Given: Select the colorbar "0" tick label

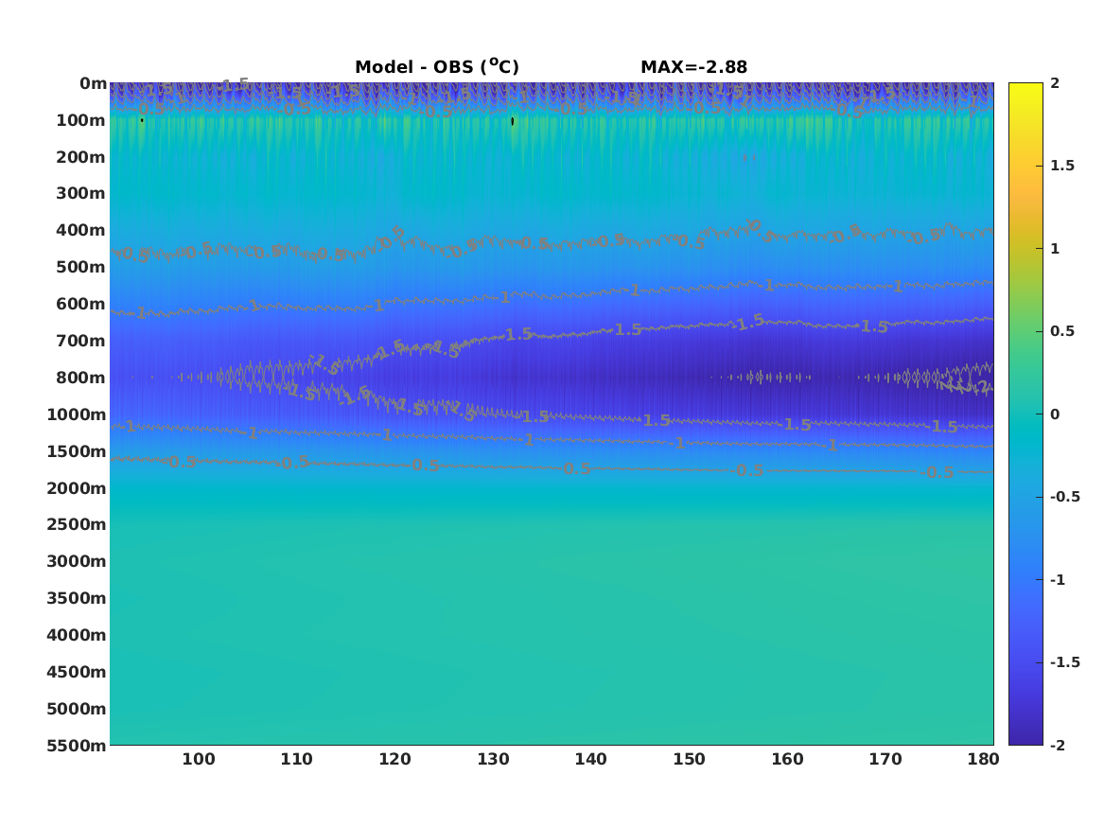Looking at the screenshot, I should click(1055, 414).
